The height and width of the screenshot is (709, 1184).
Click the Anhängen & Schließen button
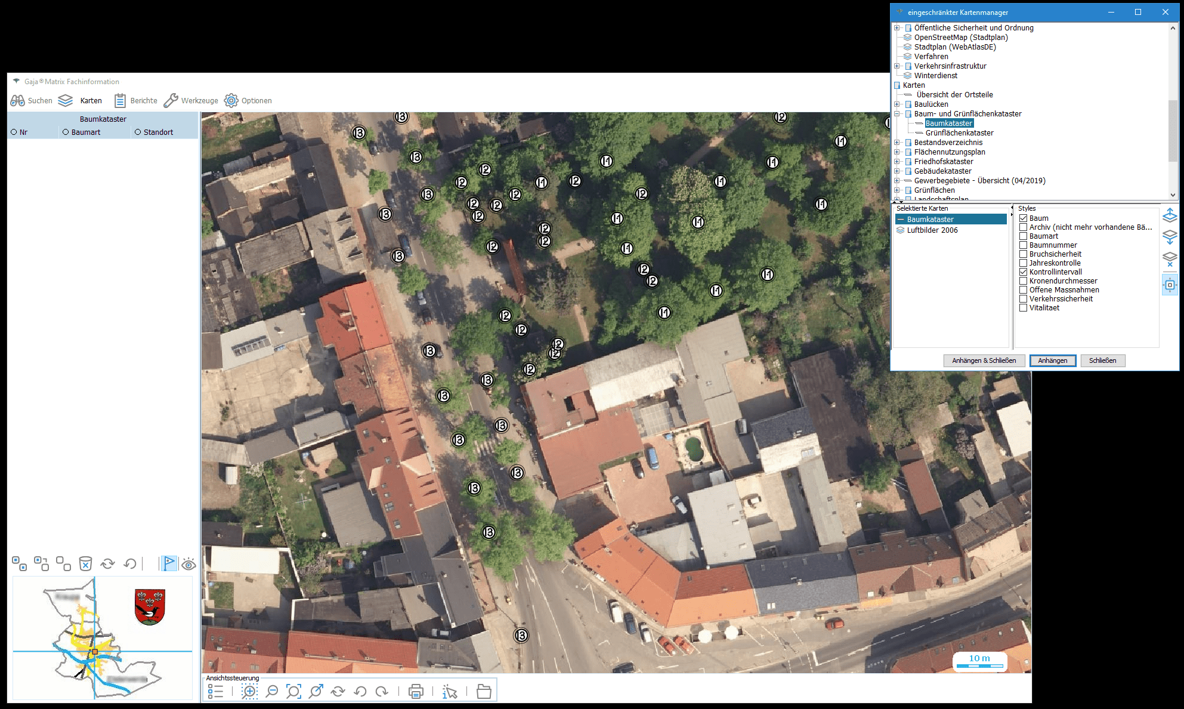(x=984, y=360)
